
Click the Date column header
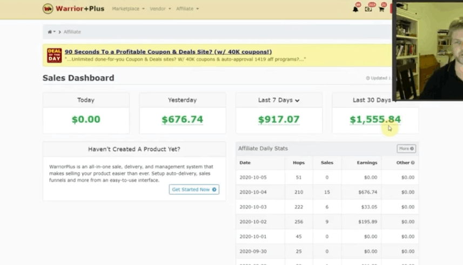click(245, 162)
